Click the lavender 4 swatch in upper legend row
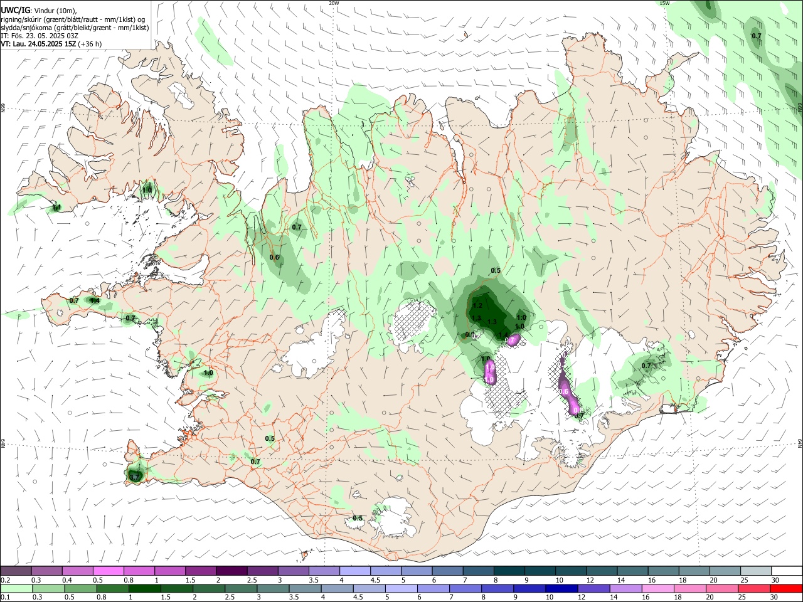Image resolution: width=803 pixels, height=602 pixels. click(355, 571)
